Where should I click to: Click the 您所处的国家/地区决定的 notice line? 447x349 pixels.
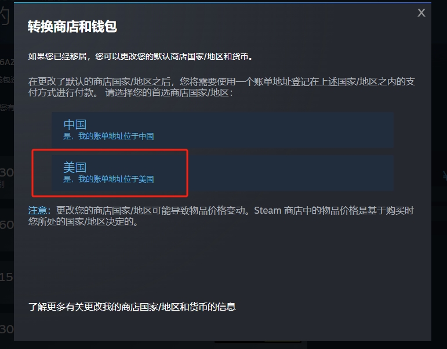pos(83,222)
